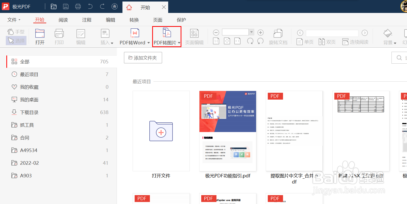This screenshot has width=407, height=204.
Task: Zoom in with plus circle
Action: tap(260, 32)
